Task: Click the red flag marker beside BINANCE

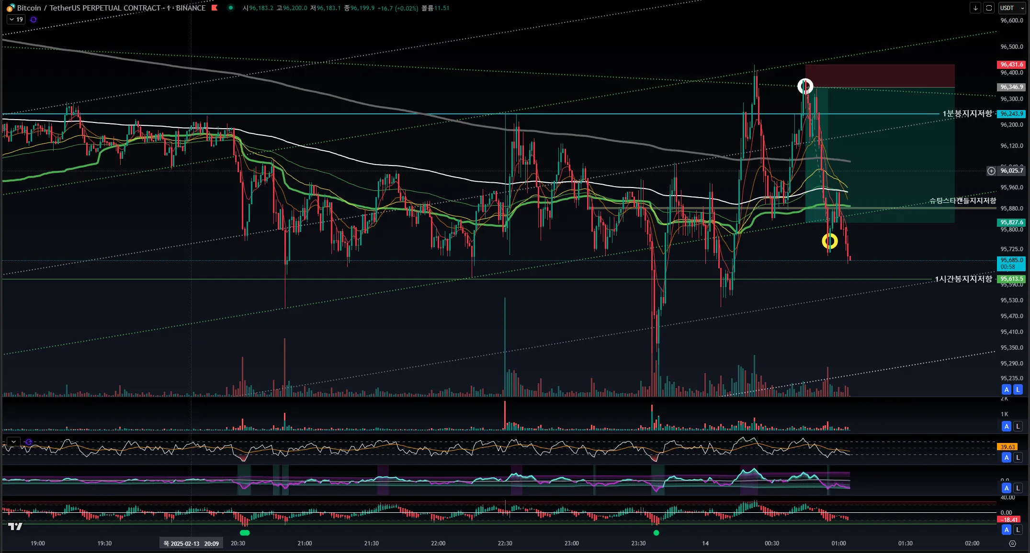Action: click(215, 8)
